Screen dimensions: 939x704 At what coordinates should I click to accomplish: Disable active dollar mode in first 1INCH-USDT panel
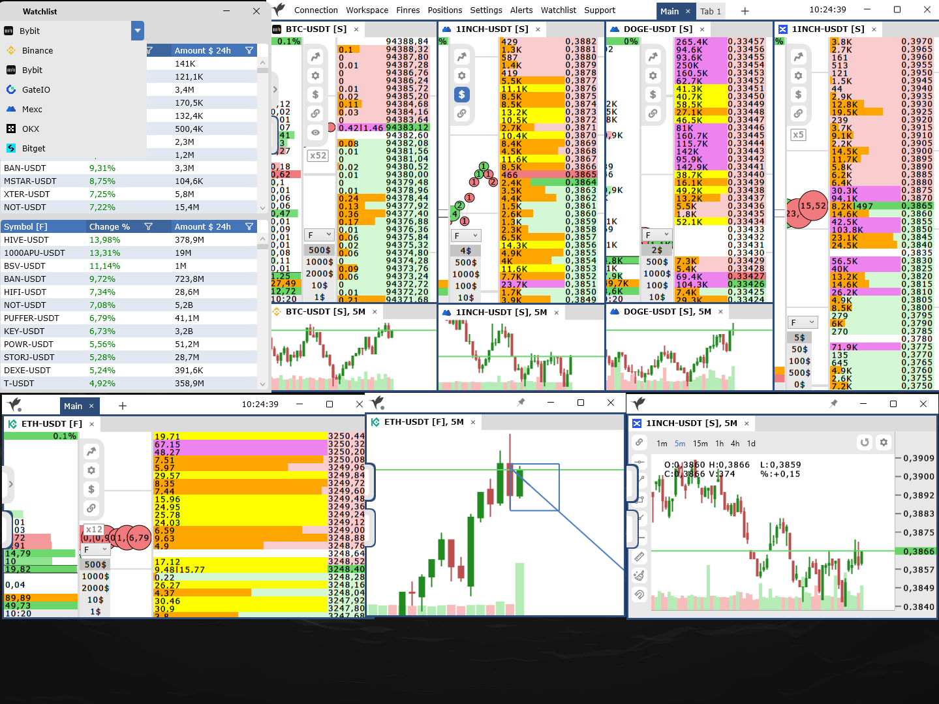462,95
